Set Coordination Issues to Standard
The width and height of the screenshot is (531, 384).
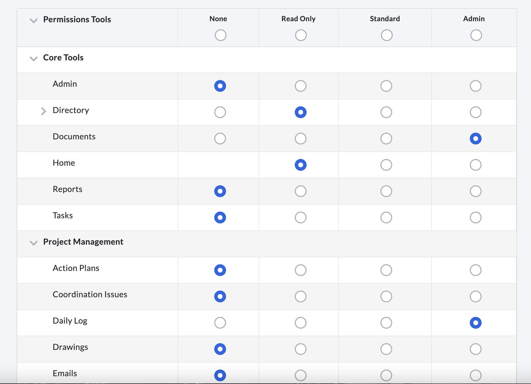pyautogui.click(x=386, y=296)
